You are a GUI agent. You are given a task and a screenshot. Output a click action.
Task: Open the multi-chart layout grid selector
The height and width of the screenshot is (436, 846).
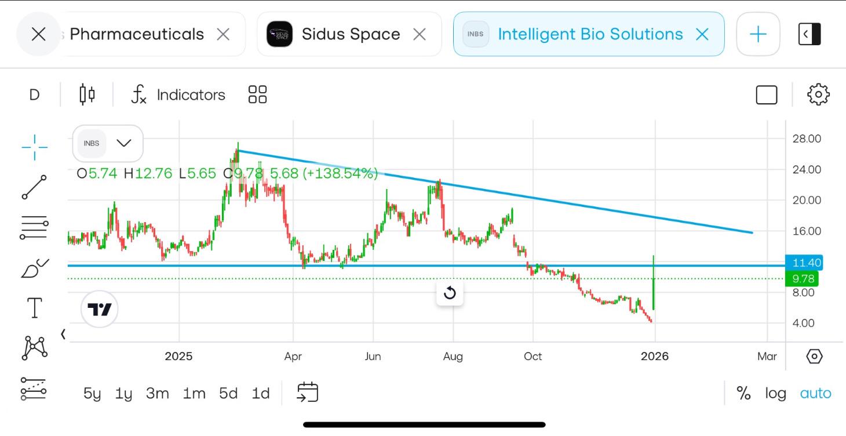257,94
